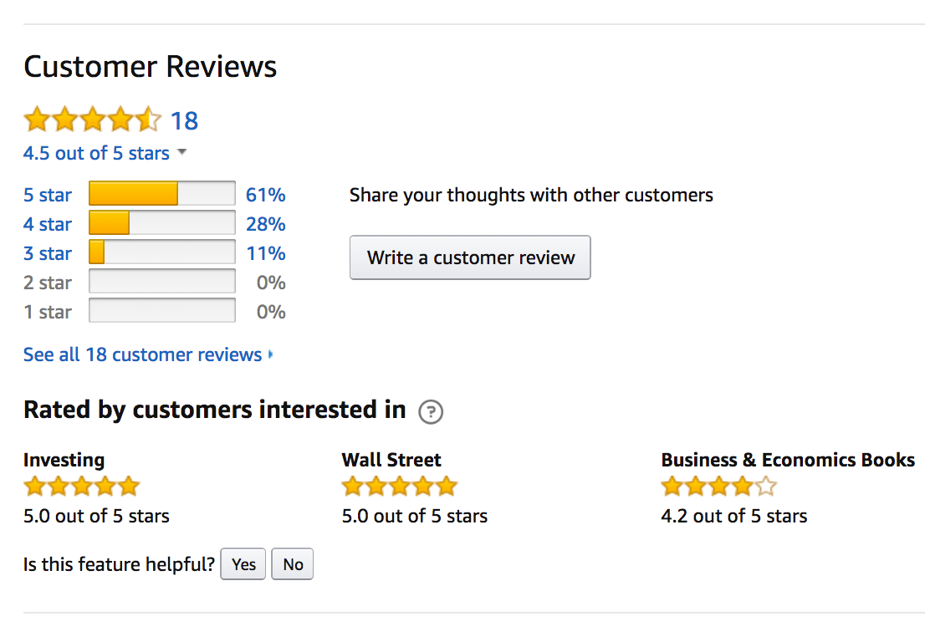Click the 28% percentage link
Screen dimensions: 925x637
(x=266, y=224)
